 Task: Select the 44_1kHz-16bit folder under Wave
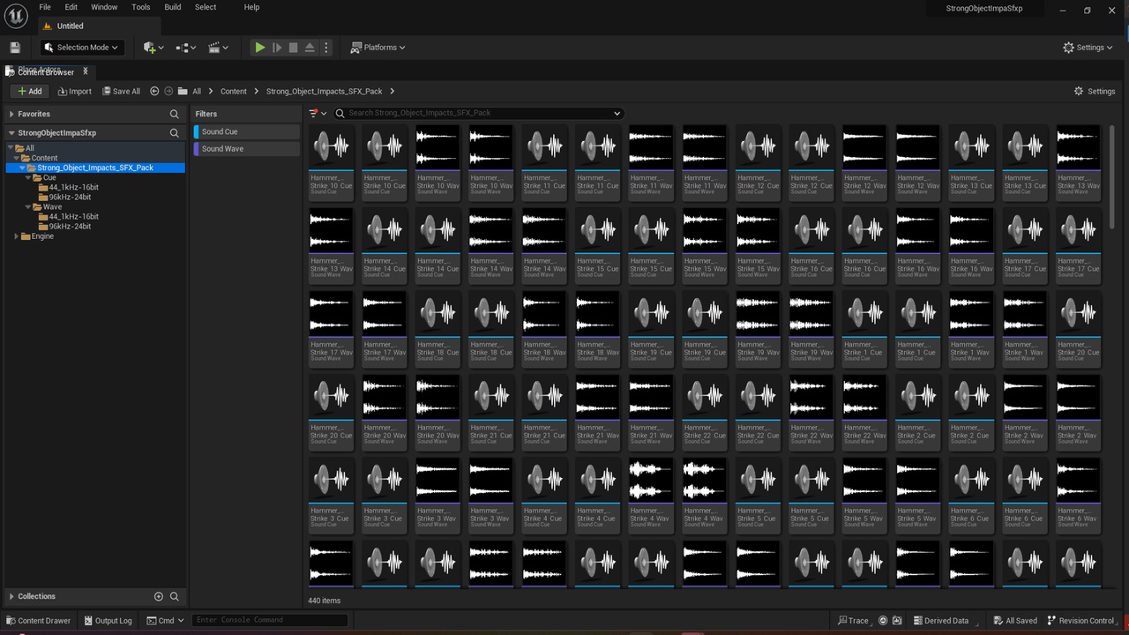(x=73, y=216)
